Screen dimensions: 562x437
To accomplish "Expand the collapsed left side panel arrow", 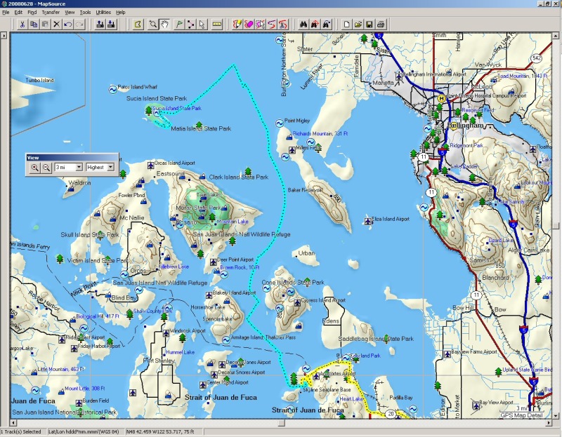I will 4,36.
